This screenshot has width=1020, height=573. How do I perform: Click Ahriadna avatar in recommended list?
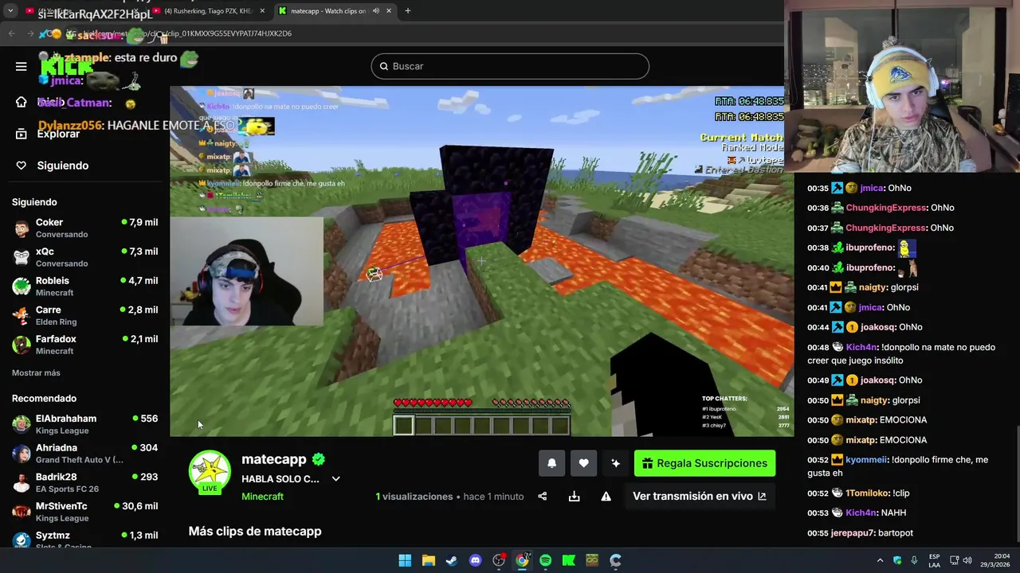coord(22,454)
